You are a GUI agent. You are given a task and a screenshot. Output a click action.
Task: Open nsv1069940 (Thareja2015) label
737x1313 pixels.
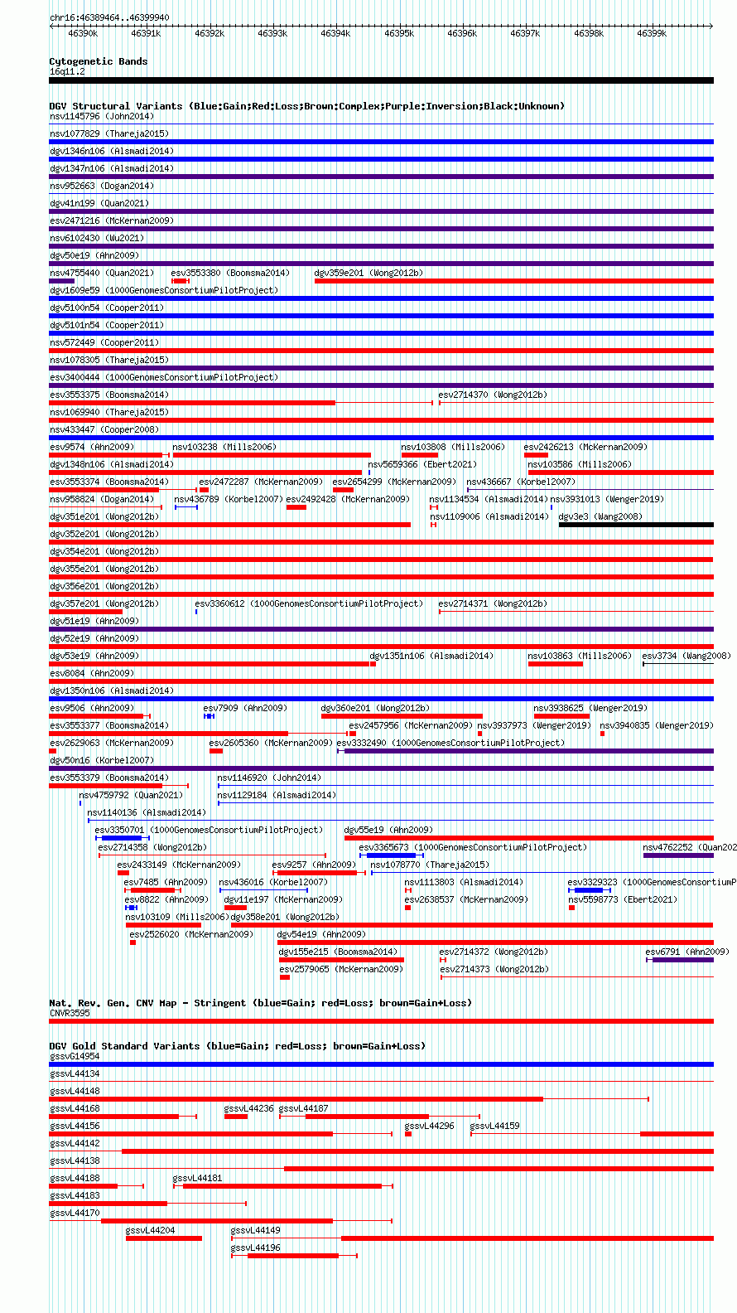point(108,412)
